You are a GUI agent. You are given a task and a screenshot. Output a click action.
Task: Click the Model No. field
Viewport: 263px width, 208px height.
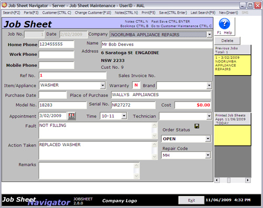click(x=63, y=105)
